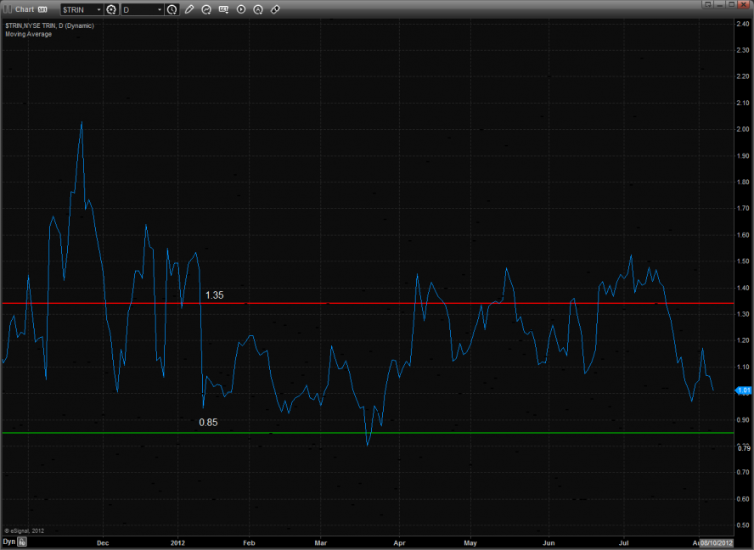
Task: Click the circular arrow refresh icon
Action: click(207, 9)
